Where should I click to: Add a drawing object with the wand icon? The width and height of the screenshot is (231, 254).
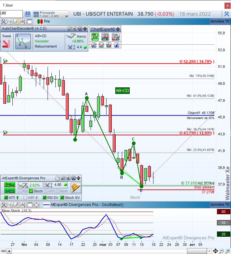tap(17, 22)
